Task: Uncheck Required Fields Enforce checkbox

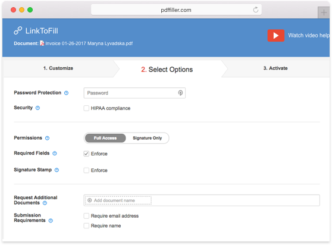Action: (x=86, y=154)
